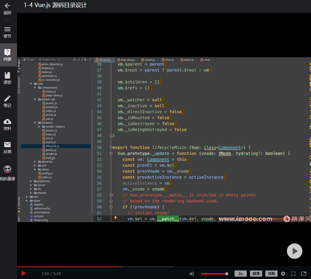Toggle code fold marker at line 48

[x=111, y=136]
